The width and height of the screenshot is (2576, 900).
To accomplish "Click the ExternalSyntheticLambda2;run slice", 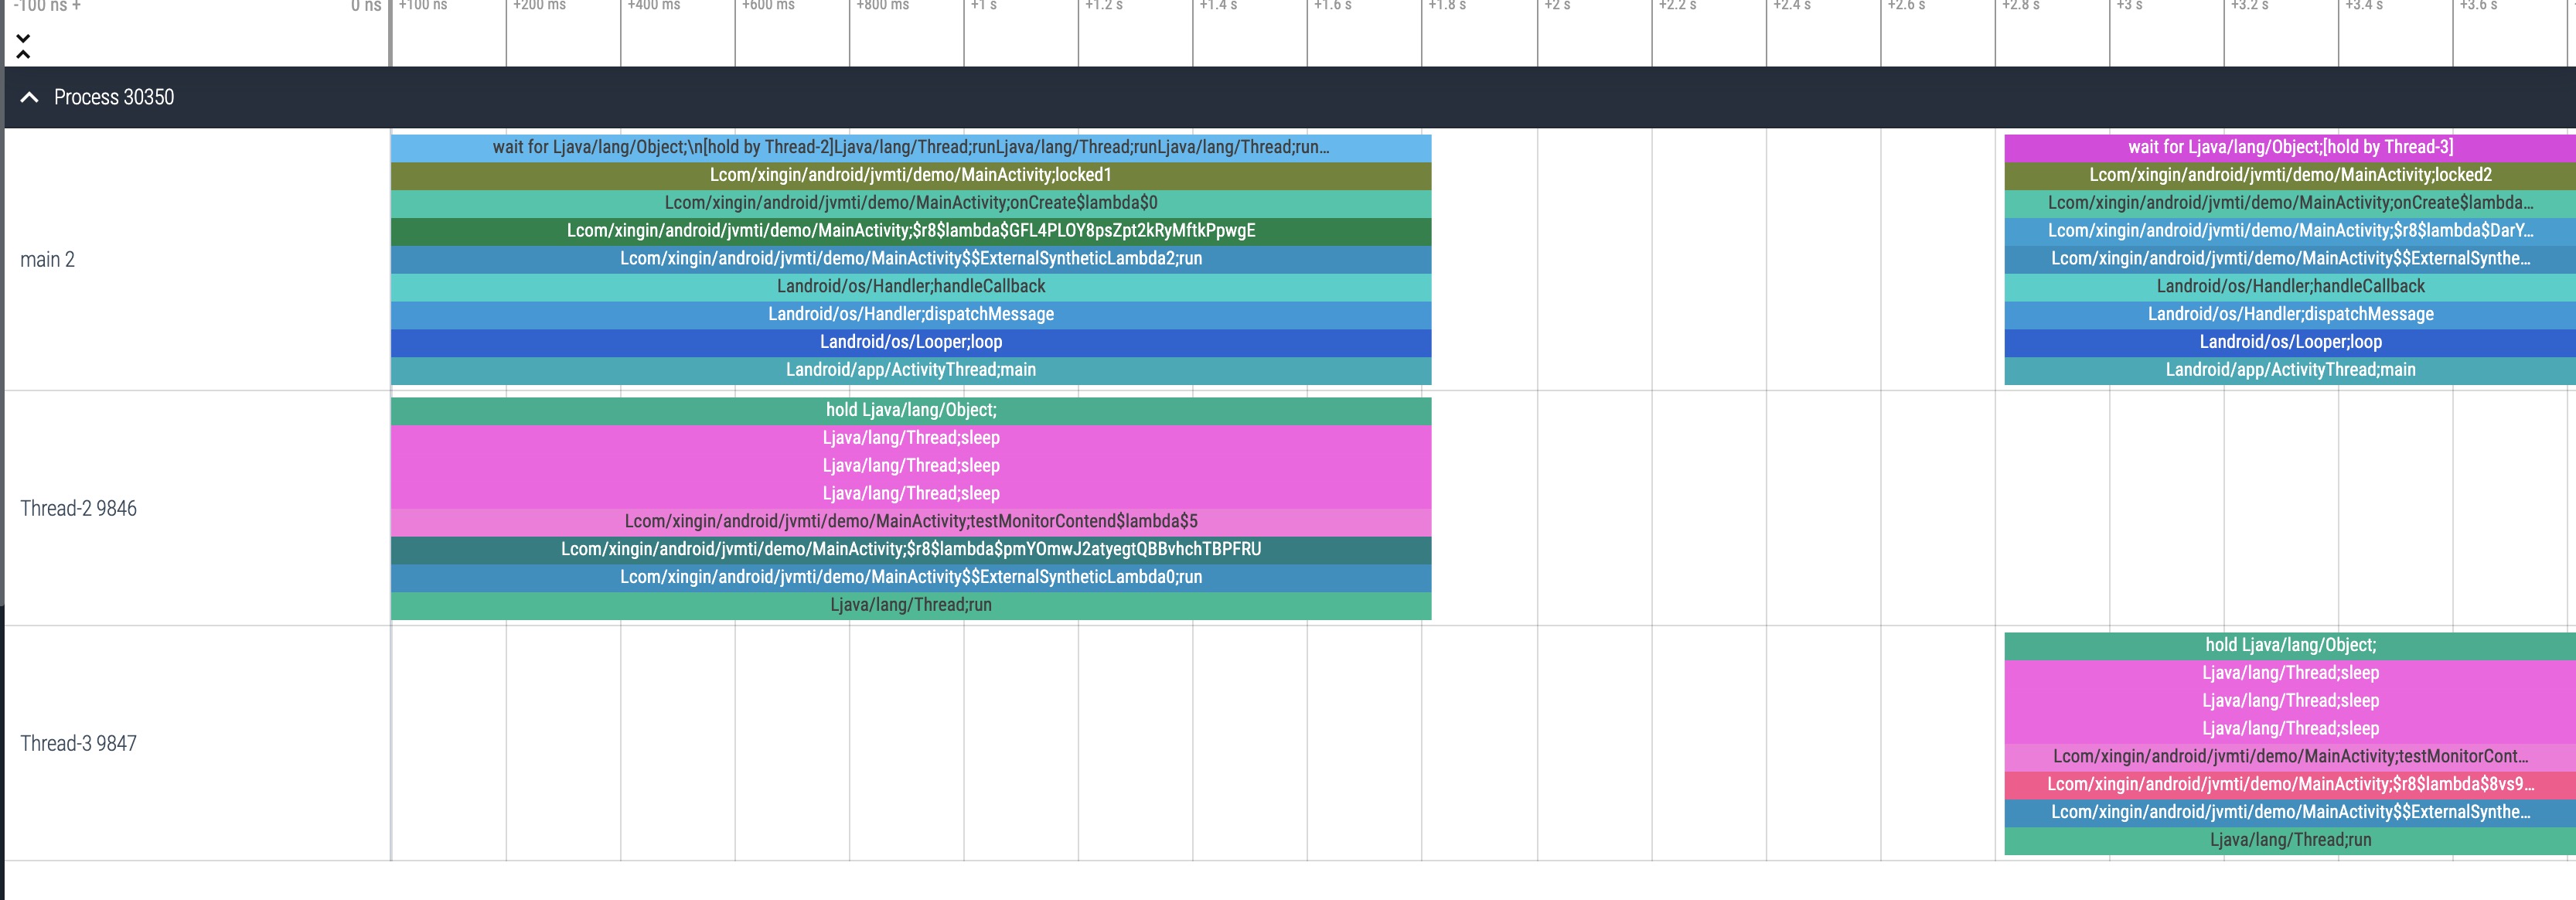I will [x=910, y=258].
